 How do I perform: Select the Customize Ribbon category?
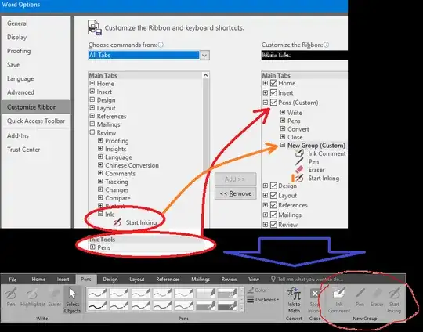tap(36, 107)
